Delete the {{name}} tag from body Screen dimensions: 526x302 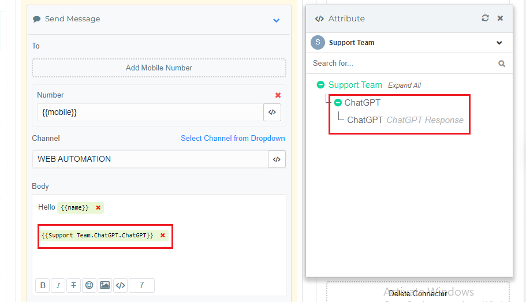tap(98, 207)
